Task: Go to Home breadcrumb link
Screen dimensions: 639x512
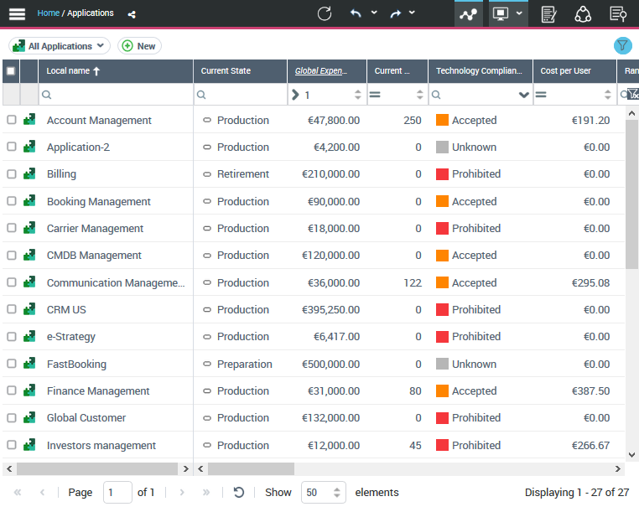Action: tap(48, 13)
